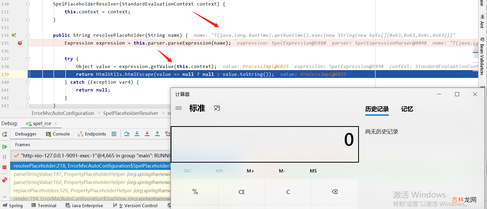Viewport: 487px width, 209px height.
Task: Select replacePlaceholders:126 stack frame
Action: pos(90,190)
